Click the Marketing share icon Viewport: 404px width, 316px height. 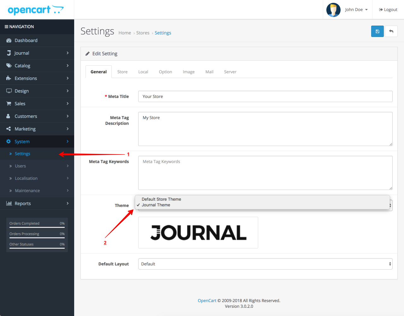pyautogui.click(x=9, y=129)
